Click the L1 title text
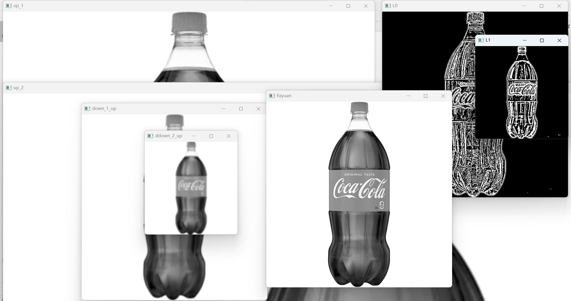Viewport: 571px width, 301px height. pos(488,40)
